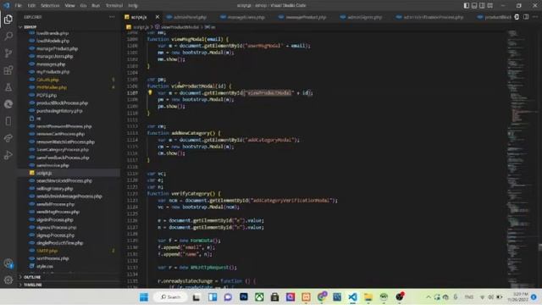This screenshot has height=305, width=542.
Task: Open the Help menu
Action: tap(133, 6)
